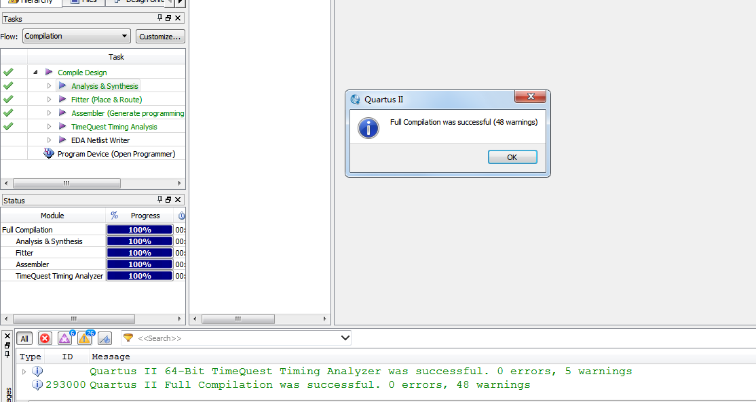Toggle the All messages filter
Screen dimensions: 756x402
click(x=24, y=338)
